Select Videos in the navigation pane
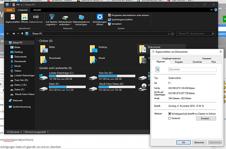The width and height of the screenshot is (226, 149). 18,71
